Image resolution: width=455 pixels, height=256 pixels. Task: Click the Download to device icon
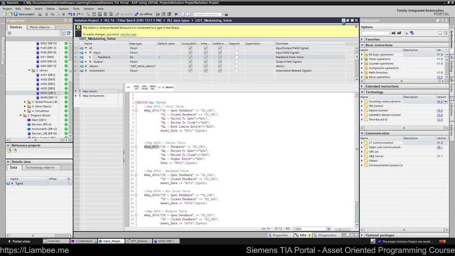[94, 14]
